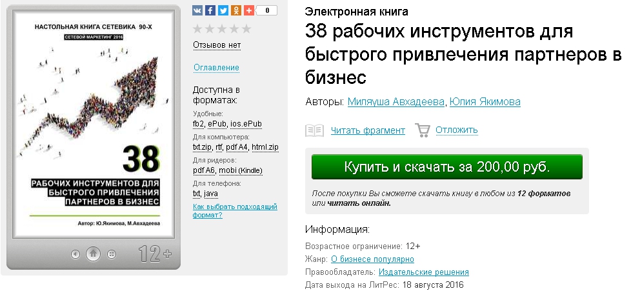Screen dimensions: 631x291
Task: Open genre 'О бизнесе популярно'
Action: pyautogui.click(x=373, y=259)
